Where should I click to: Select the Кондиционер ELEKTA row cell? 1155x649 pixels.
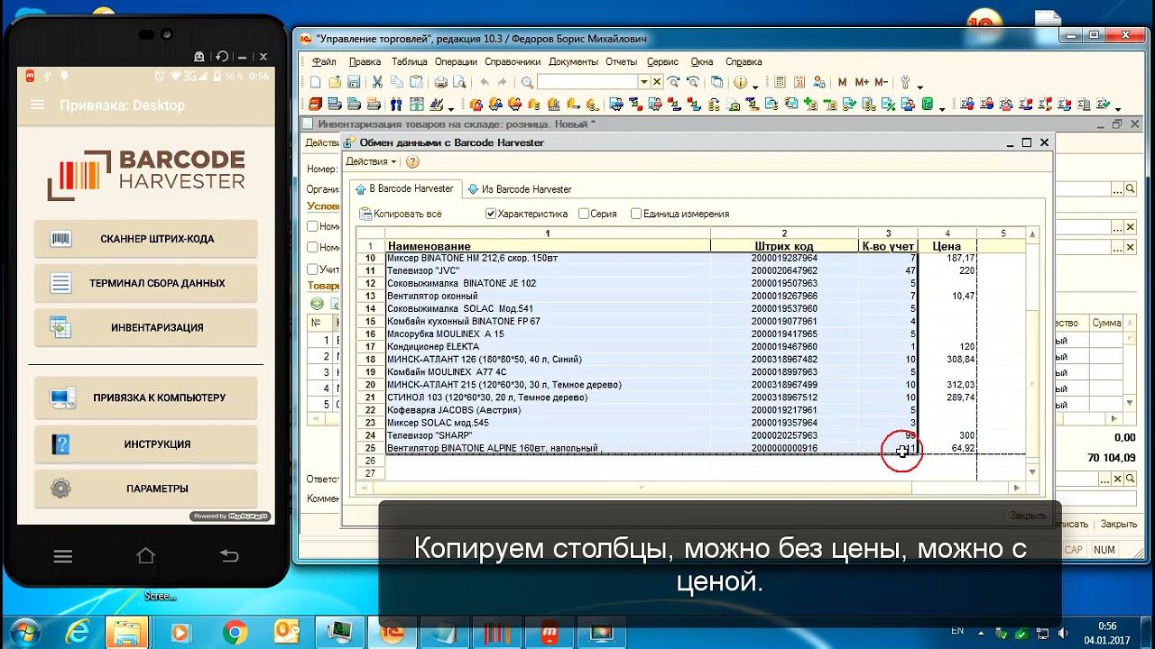coord(548,347)
